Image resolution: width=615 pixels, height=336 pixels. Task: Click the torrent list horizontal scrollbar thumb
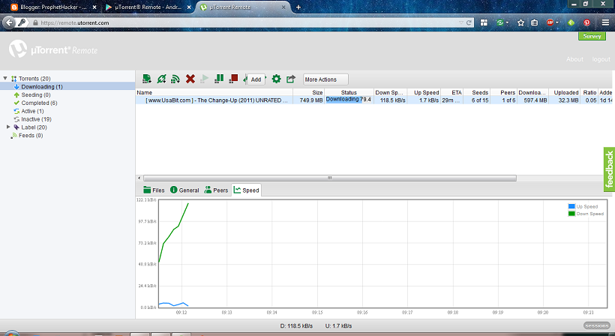(x=330, y=178)
